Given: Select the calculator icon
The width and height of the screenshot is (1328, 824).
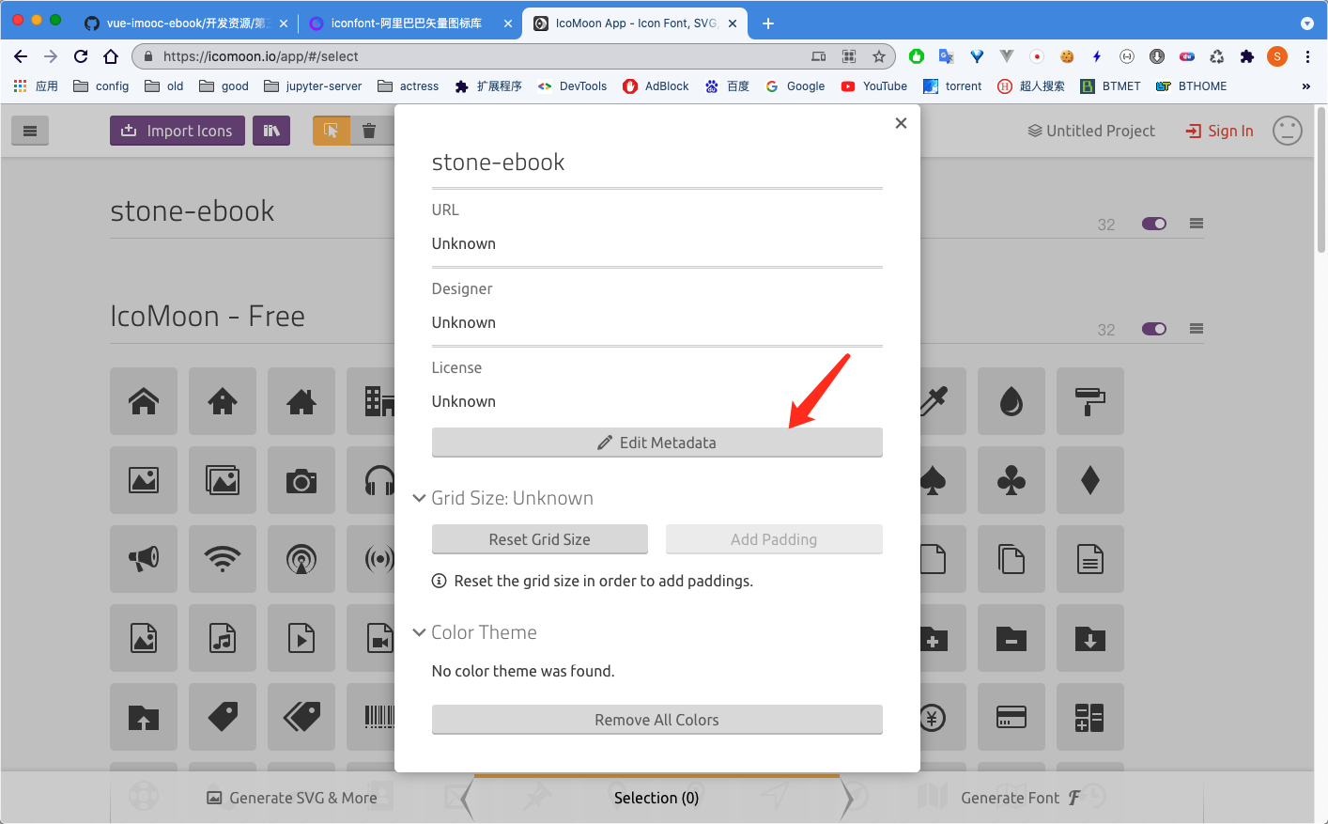Looking at the screenshot, I should tap(1090, 717).
